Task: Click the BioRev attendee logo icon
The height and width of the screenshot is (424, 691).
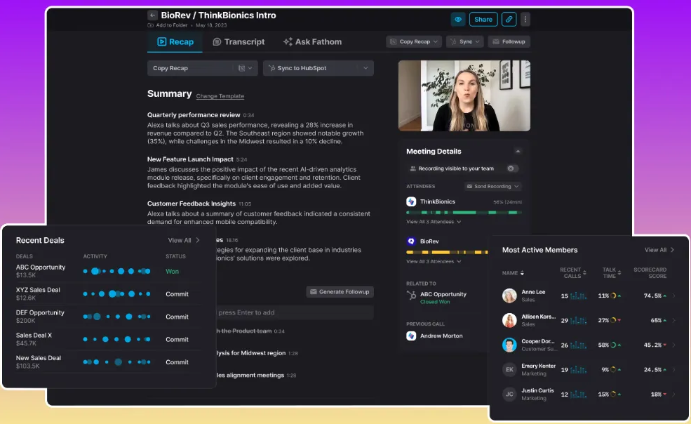Action: tap(411, 241)
